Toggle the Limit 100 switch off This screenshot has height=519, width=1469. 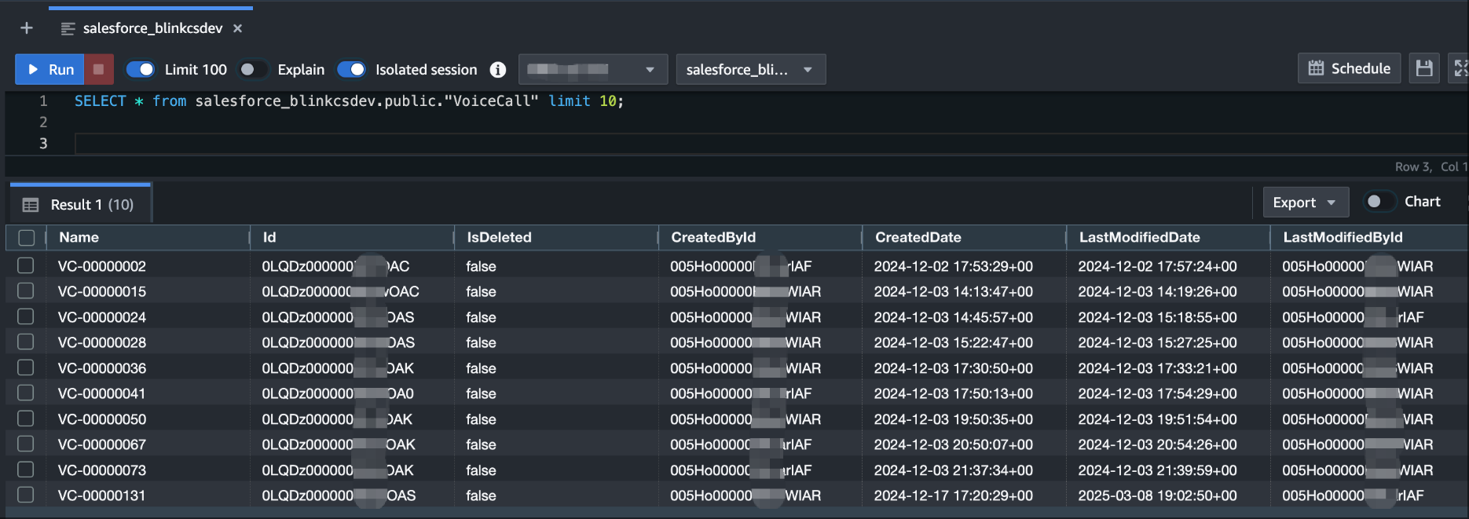coord(141,69)
